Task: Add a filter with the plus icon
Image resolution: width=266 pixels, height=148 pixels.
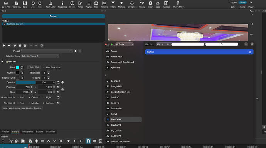Action: (4, 46)
